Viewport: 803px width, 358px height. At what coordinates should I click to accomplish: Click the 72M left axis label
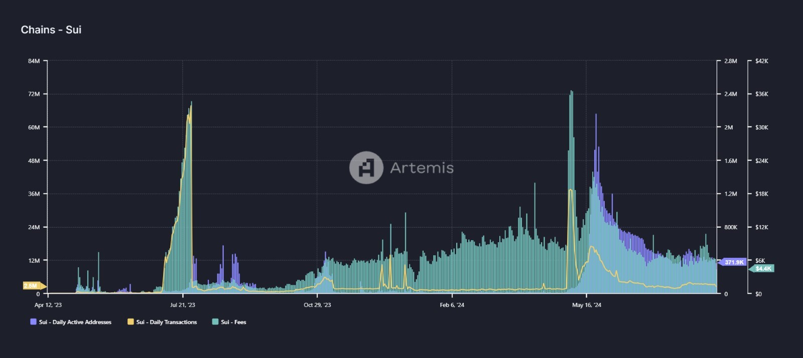pyautogui.click(x=34, y=94)
